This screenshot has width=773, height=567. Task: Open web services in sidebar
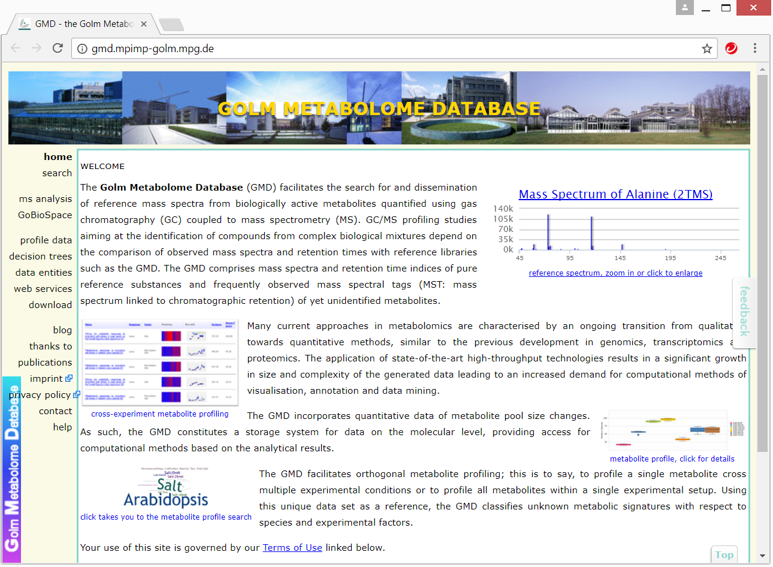(x=43, y=289)
